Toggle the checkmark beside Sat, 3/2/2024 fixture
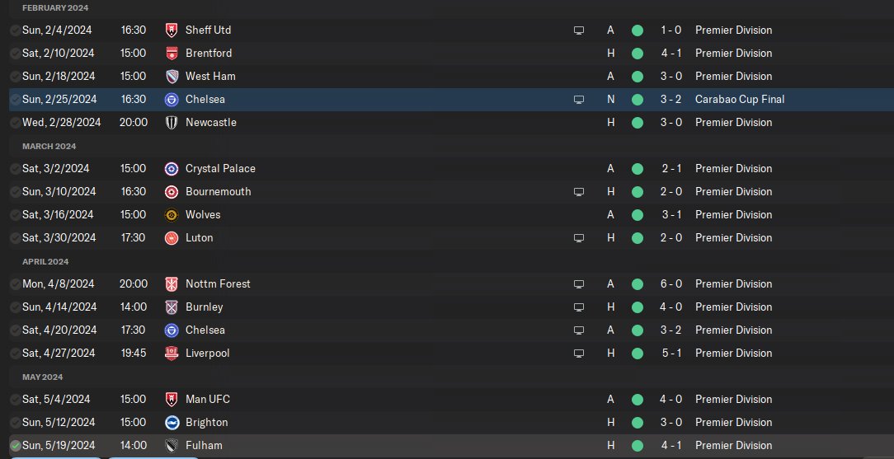This screenshot has width=894, height=459. 16,168
